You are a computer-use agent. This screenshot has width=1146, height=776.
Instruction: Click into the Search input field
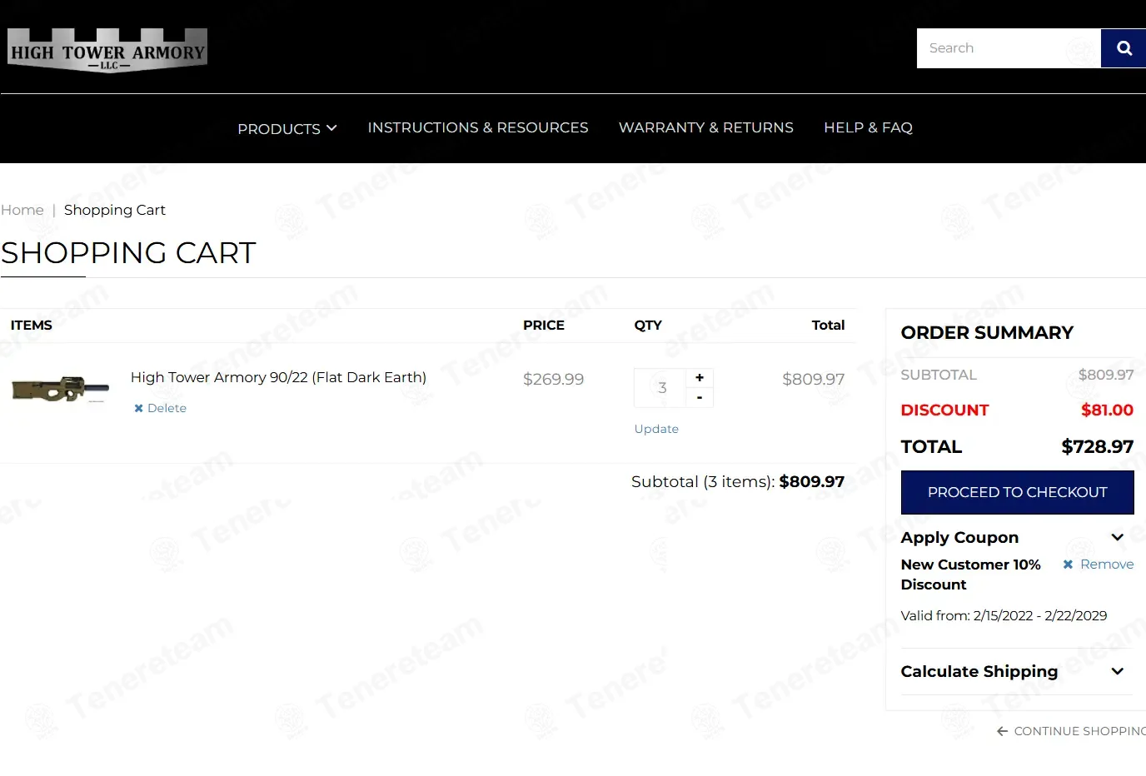(x=1008, y=48)
